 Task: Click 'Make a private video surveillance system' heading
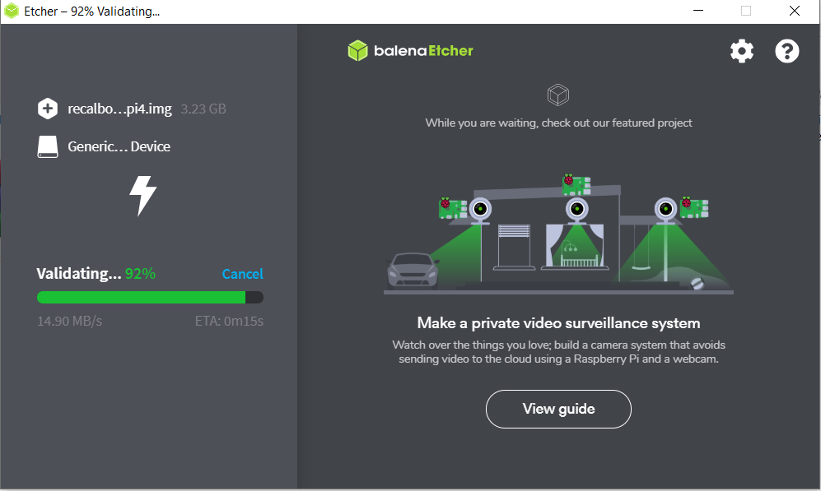(x=558, y=323)
